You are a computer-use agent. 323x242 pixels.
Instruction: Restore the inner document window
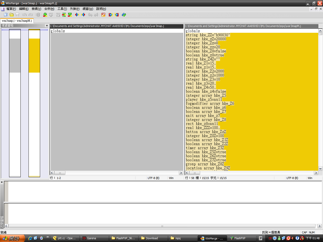click(316, 9)
